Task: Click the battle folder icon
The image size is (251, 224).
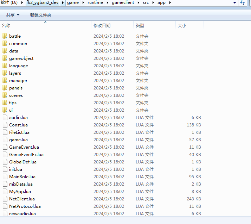Action: [x=5, y=36]
